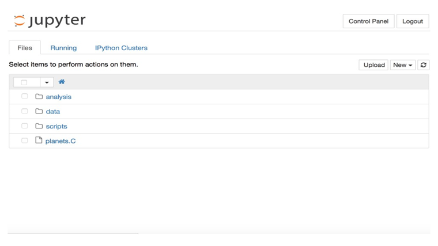Click the Upload button
438x246 pixels.
pos(374,65)
